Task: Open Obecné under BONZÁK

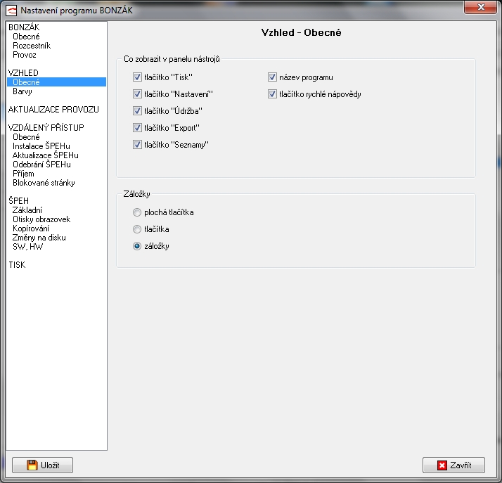Action: (x=26, y=37)
